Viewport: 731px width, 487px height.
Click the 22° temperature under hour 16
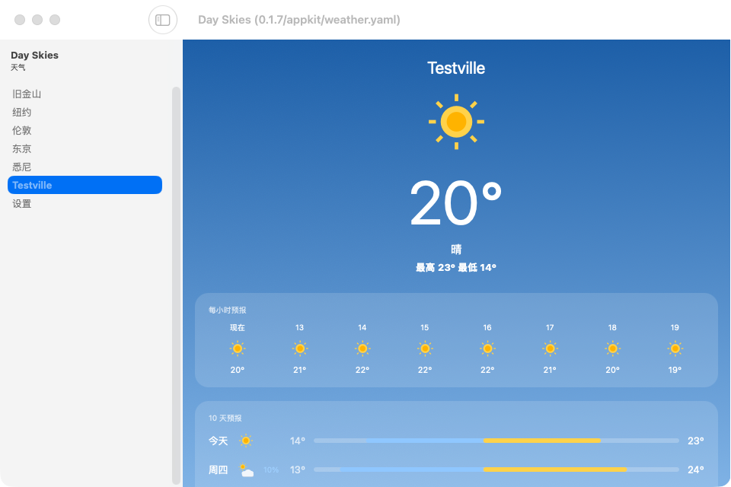tap(487, 370)
